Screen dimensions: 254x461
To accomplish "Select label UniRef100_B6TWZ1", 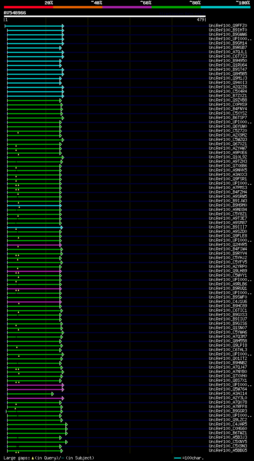I will click(x=228, y=434).
